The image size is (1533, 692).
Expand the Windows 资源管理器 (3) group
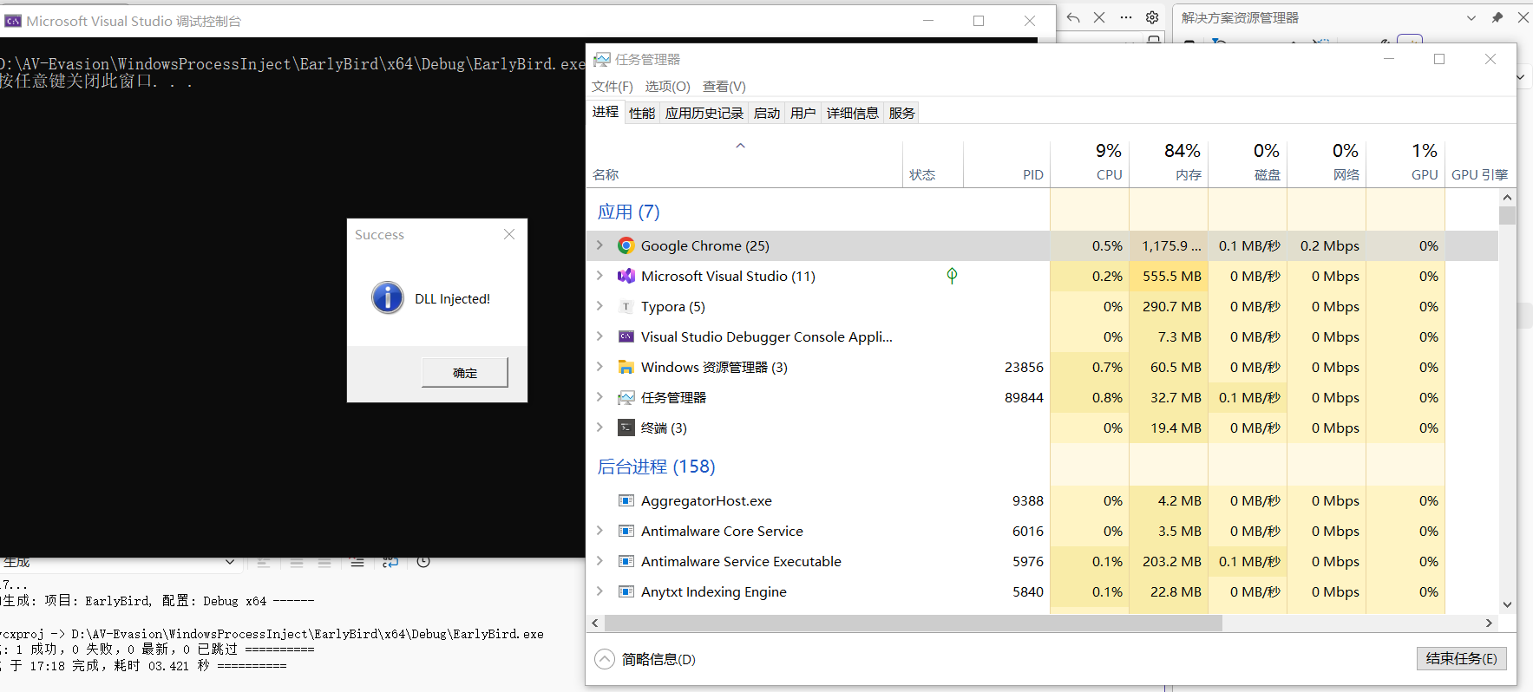coord(599,368)
